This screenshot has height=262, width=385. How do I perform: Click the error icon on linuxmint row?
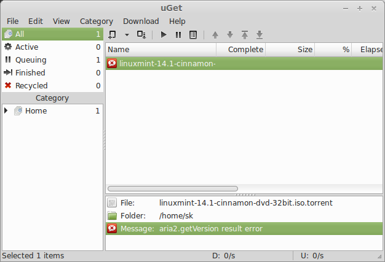[x=112, y=63]
